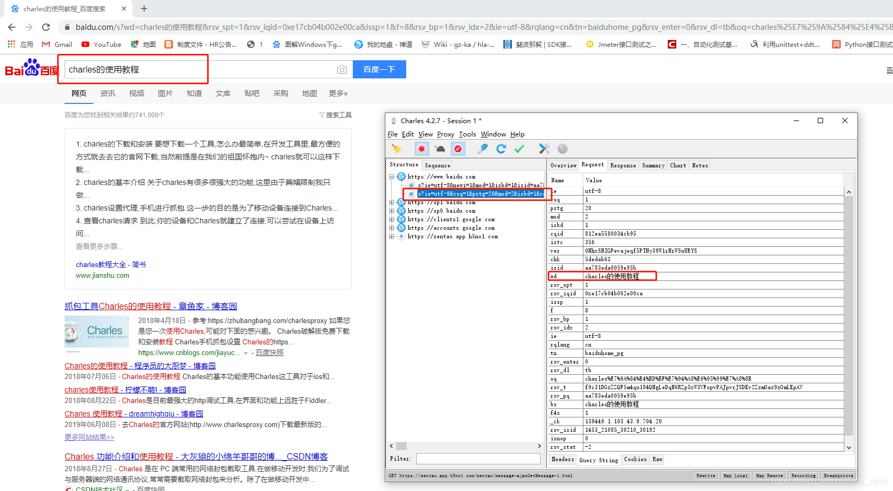Select the 资讯 tab on Baidu
893x491 pixels.
108,93
